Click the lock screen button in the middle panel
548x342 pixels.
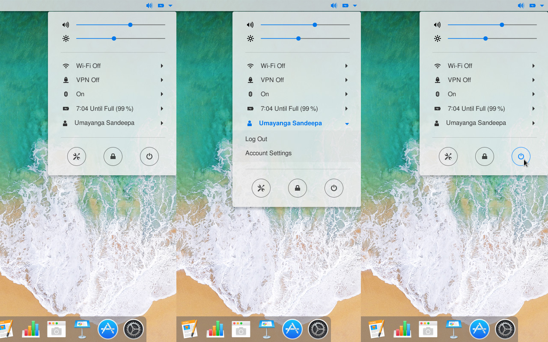[298, 188]
